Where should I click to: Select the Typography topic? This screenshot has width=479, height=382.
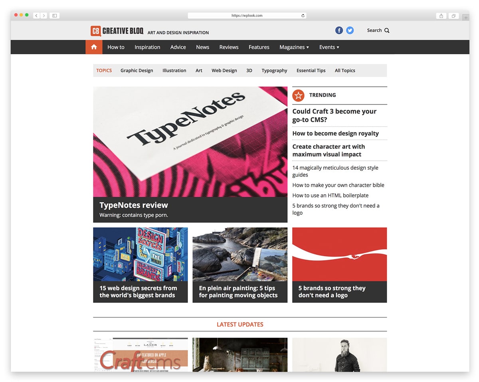click(x=274, y=71)
